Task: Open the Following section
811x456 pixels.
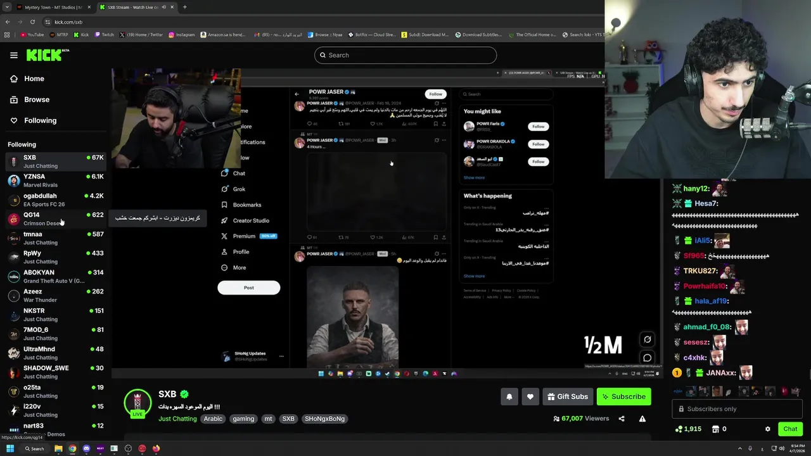Action: [40, 120]
